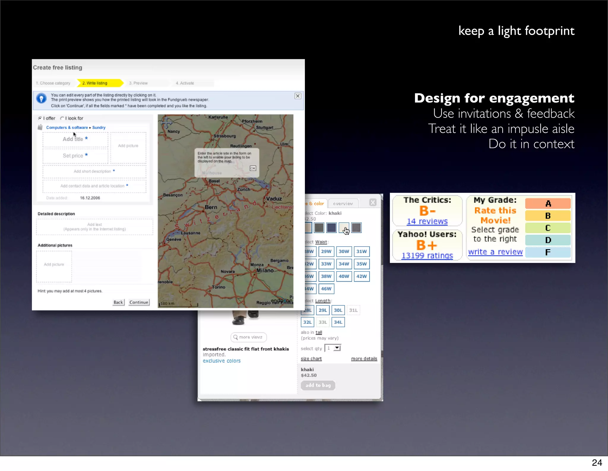608x471 pixels.
Task: Open the write a review link
Action: pos(495,252)
